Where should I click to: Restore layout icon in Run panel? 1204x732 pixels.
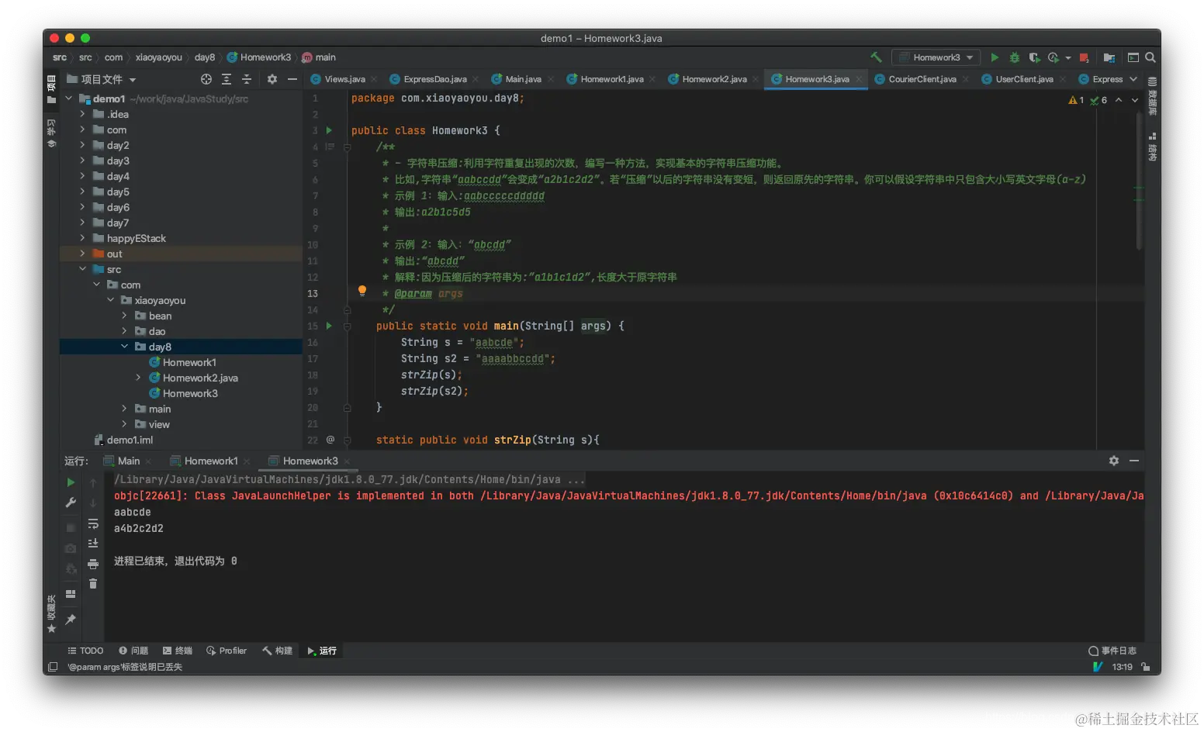71,594
